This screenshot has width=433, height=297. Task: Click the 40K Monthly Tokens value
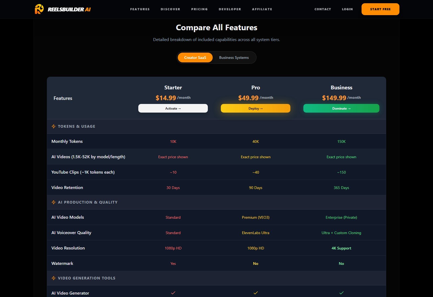click(256, 141)
